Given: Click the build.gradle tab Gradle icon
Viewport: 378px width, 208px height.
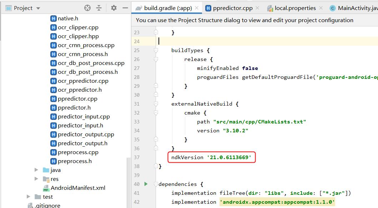Looking at the screenshot, I should click(x=139, y=8).
